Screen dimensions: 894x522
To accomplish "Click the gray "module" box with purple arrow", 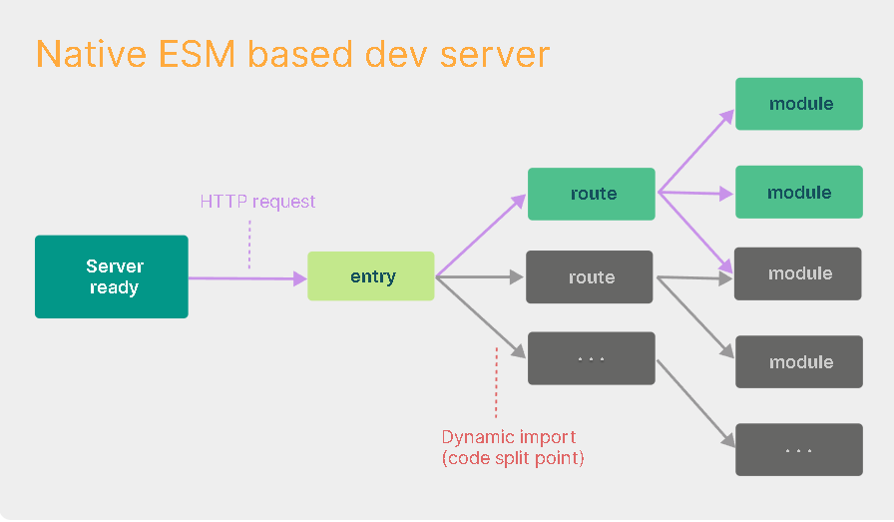I will tap(797, 273).
